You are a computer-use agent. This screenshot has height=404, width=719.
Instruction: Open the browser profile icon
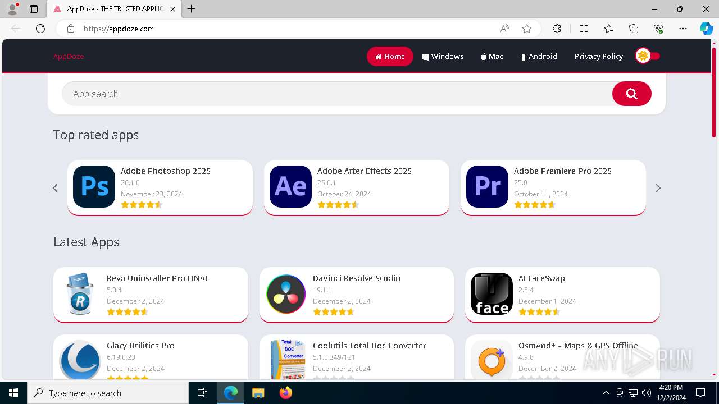tap(12, 9)
